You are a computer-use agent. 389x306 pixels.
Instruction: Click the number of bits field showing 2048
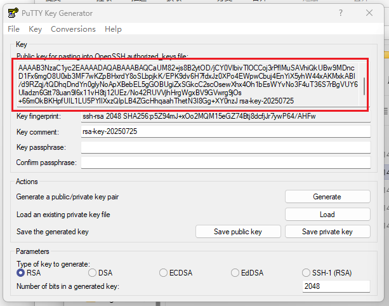335,286
